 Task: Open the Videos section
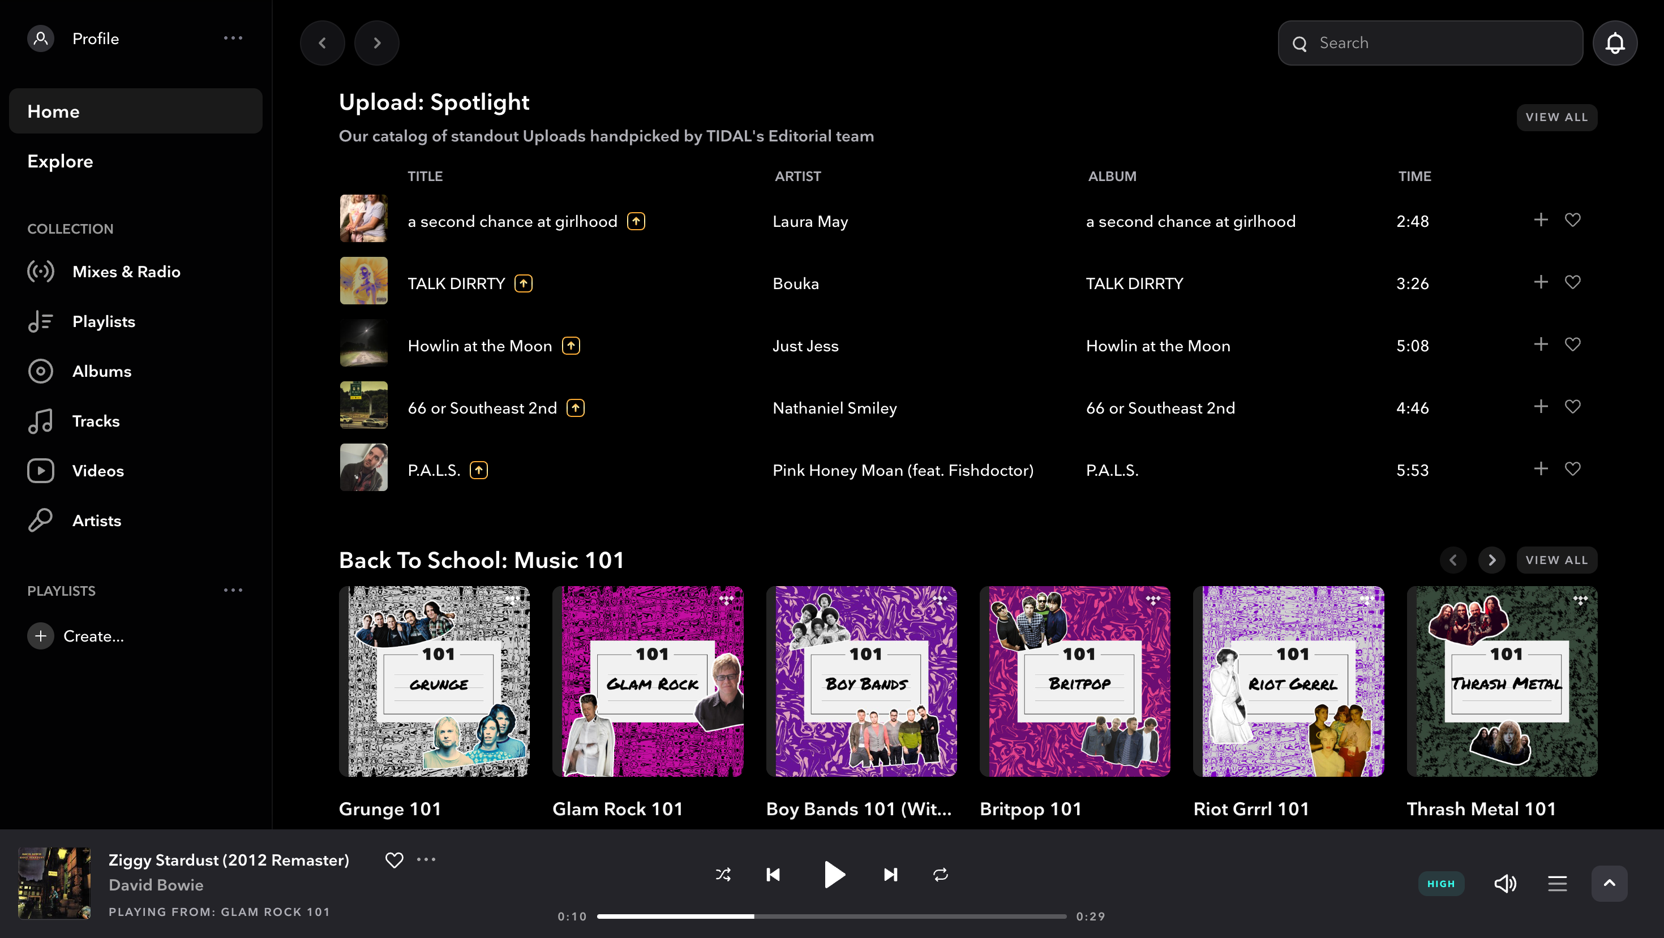pos(98,471)
